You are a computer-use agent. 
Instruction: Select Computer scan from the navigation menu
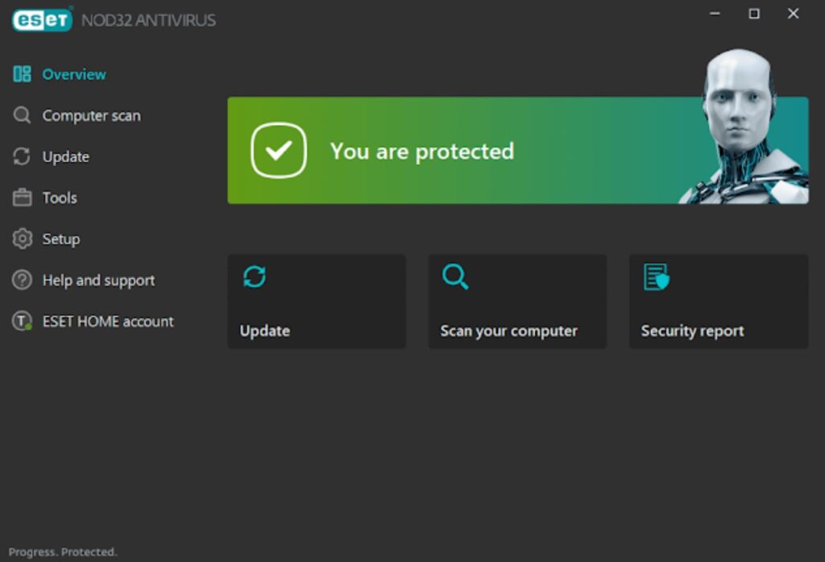(91, 114)
